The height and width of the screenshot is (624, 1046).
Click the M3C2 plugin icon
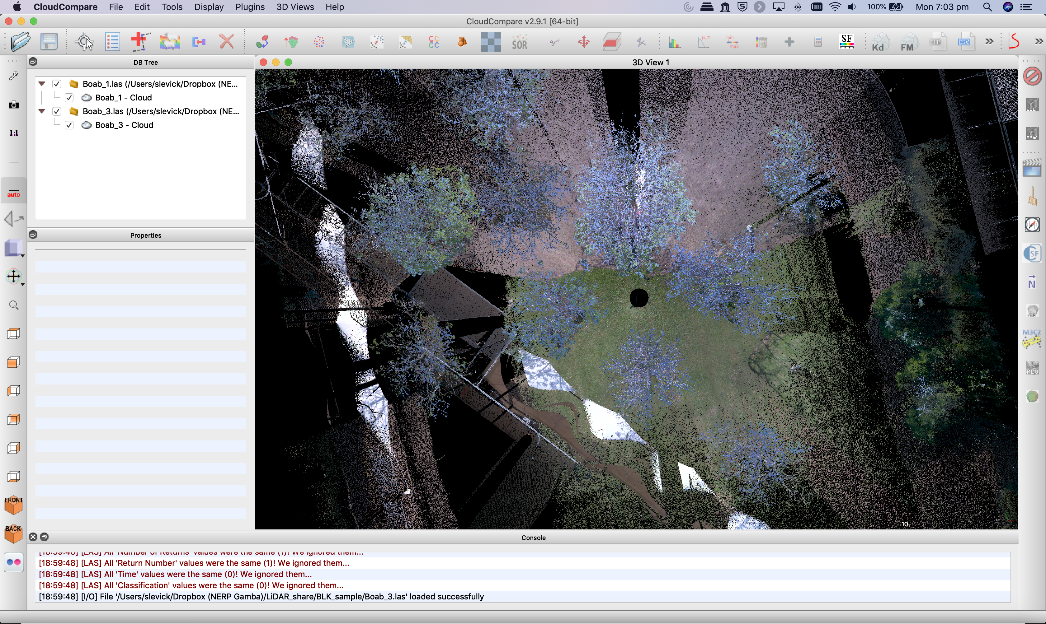tap(1032, 339)
